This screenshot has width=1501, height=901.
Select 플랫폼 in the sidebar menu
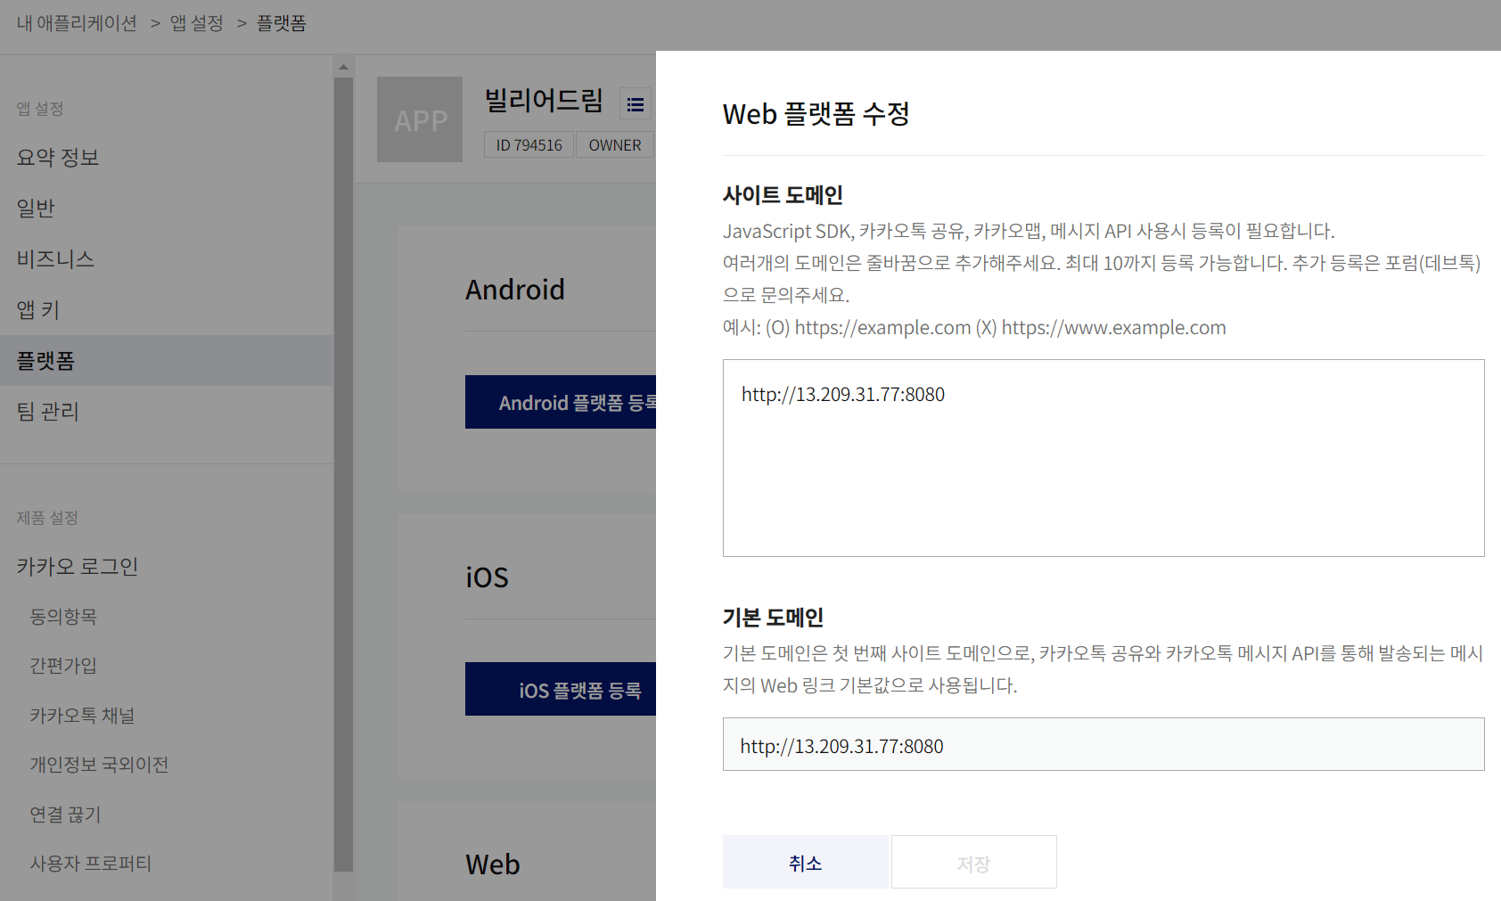[167, 361]
